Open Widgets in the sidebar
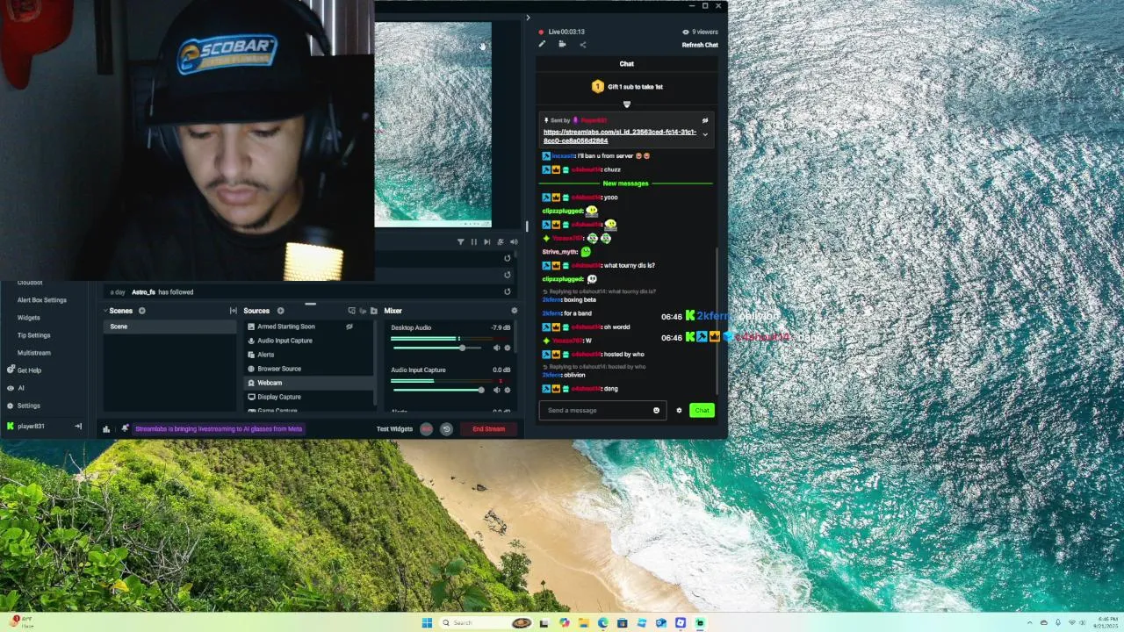The height and width of the screenshot is (632, 1124). click(x=28, y=318)
